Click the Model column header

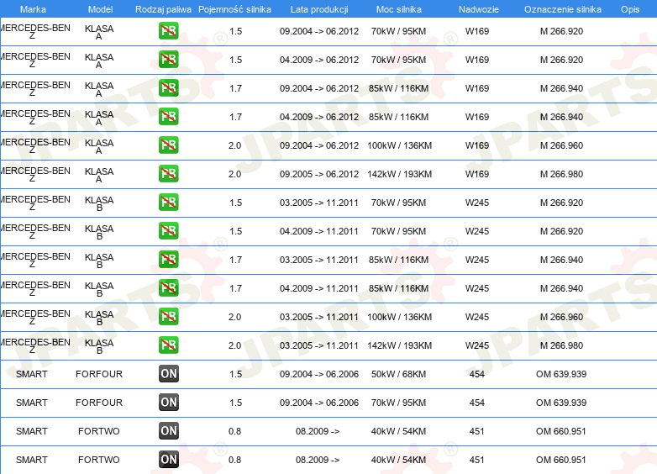[x=99, y=8]
